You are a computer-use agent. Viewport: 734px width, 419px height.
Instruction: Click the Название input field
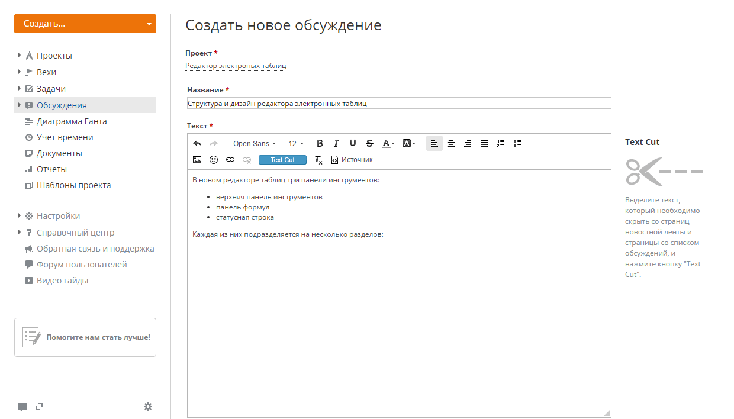pos(399,103)
